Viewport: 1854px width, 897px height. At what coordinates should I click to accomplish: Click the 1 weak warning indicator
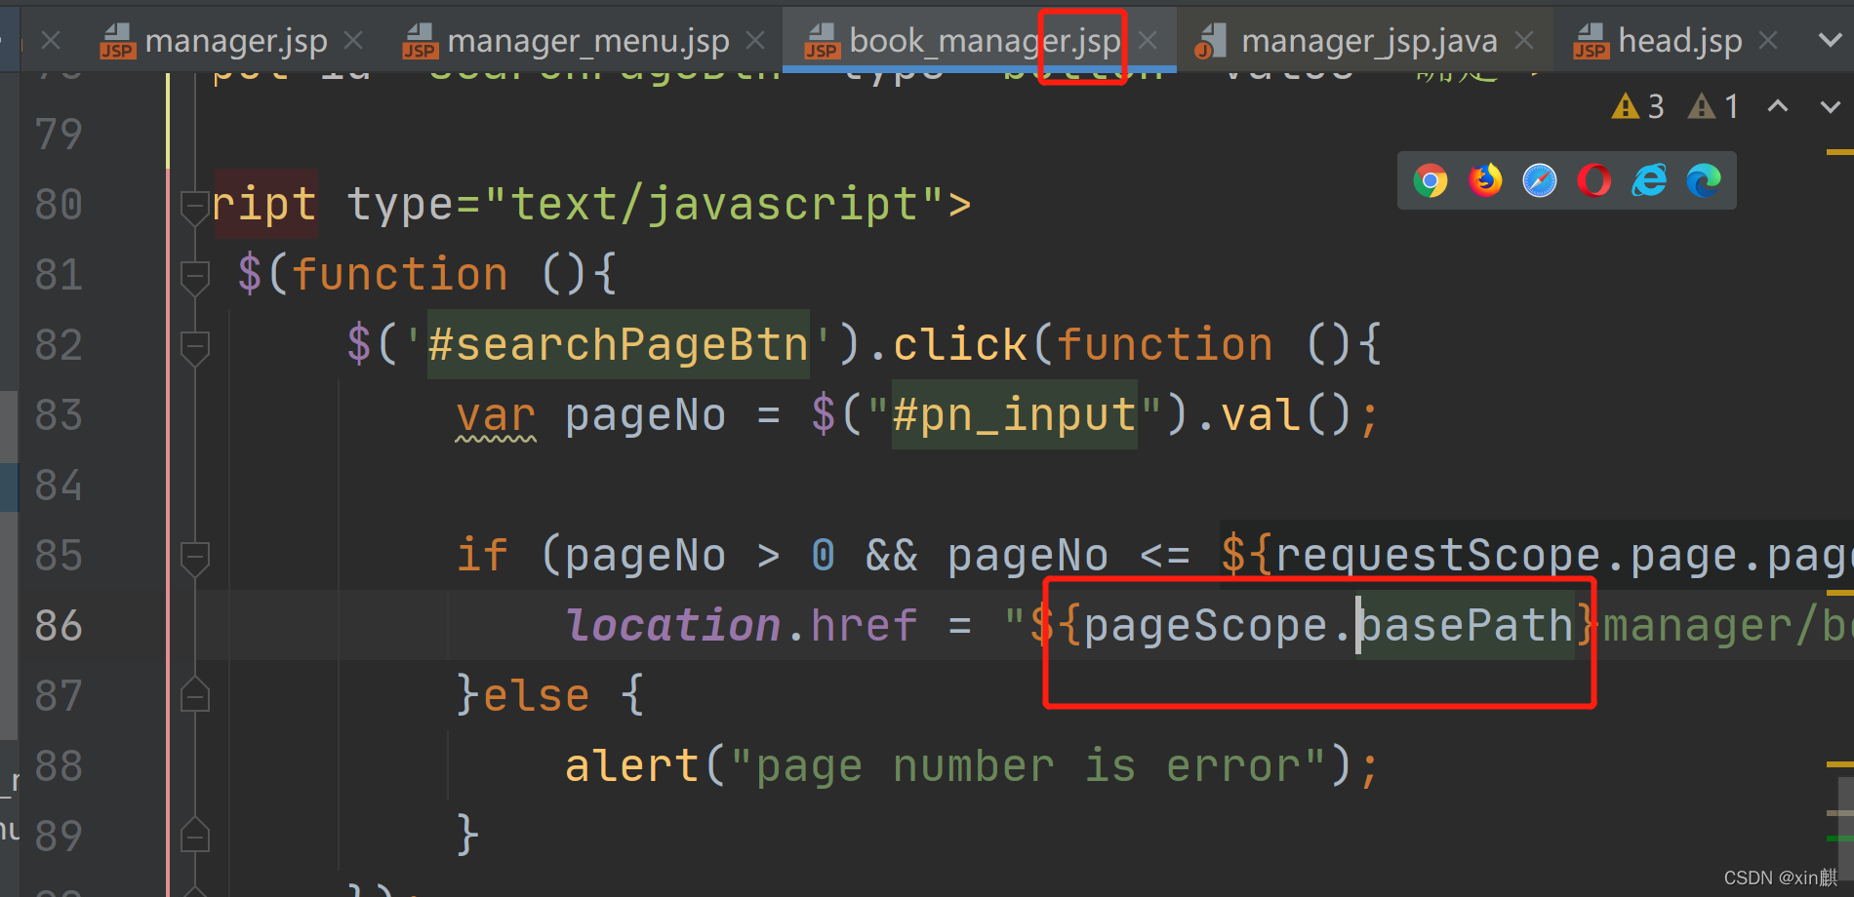(x=1713, y=106)
